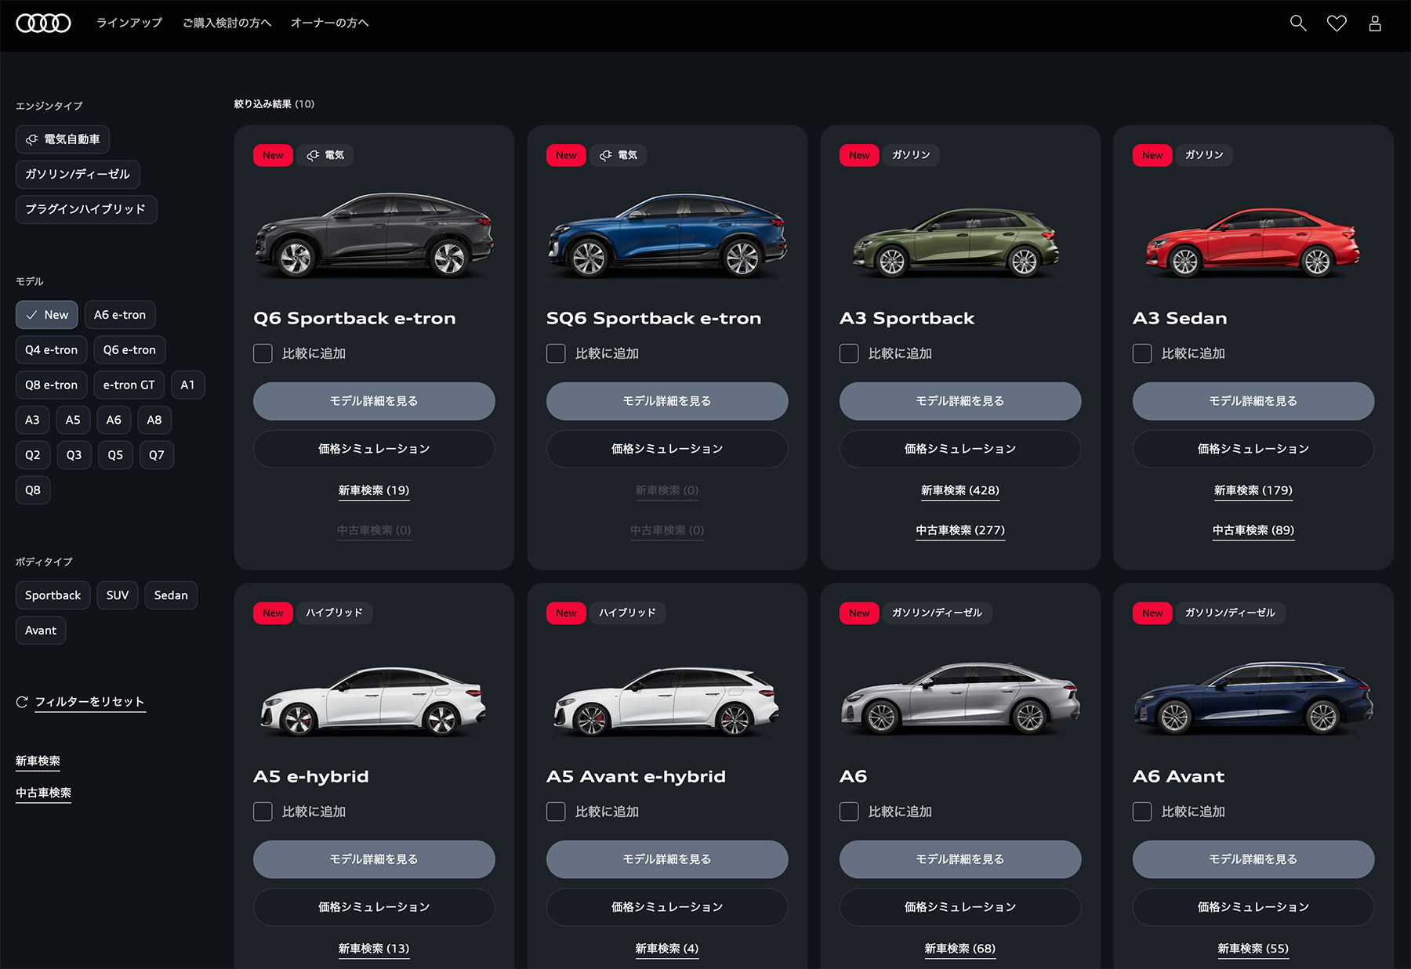Viewport: 1411px width, 969px height.
Task: Open the search magnifier icon
Action: (x=1298, y=24)
